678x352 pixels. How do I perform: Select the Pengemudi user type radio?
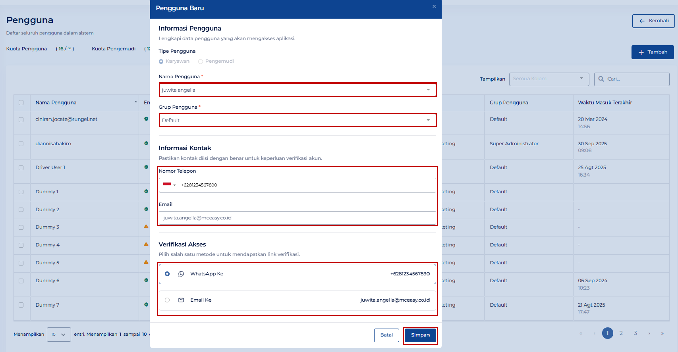pyautogui.click(x=201, y=61)
